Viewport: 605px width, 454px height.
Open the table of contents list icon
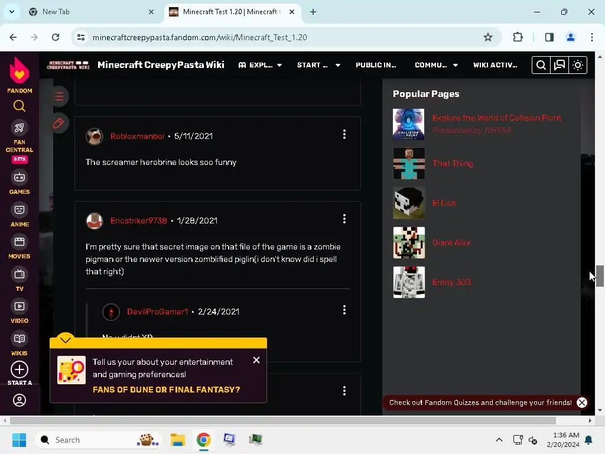pos(58,96)
